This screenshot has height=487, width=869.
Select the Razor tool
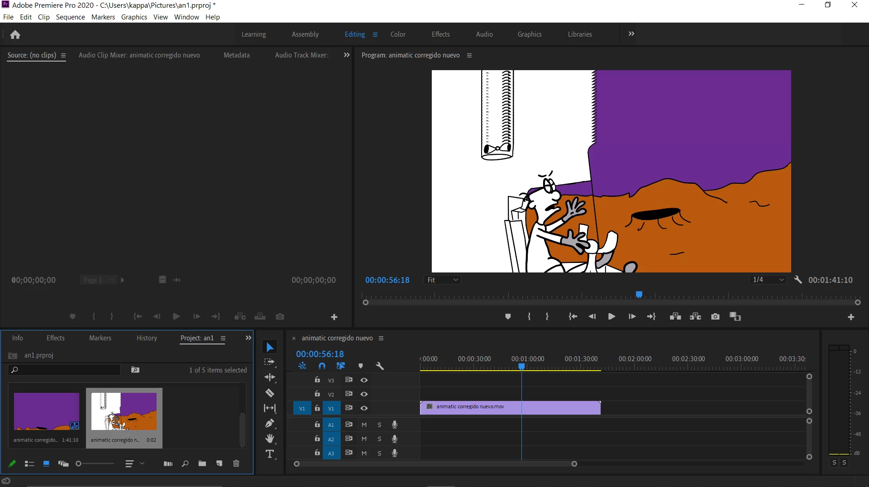tap(270, 393)
